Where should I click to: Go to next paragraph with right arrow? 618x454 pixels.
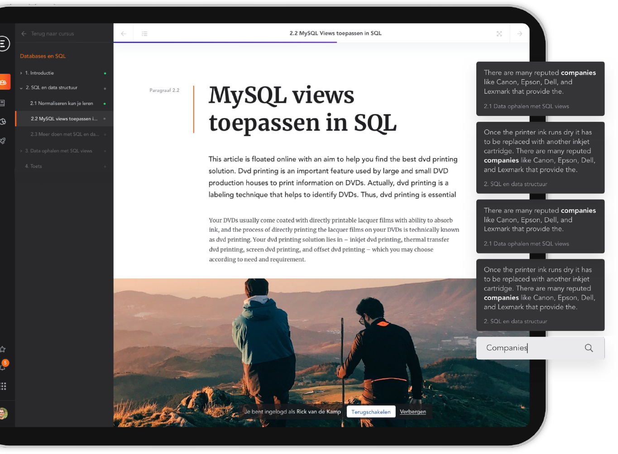click(520, 33)
